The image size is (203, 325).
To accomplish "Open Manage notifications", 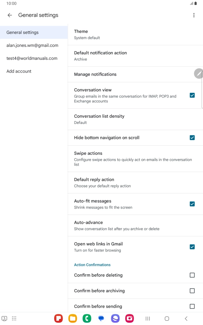I will point(135,74).
